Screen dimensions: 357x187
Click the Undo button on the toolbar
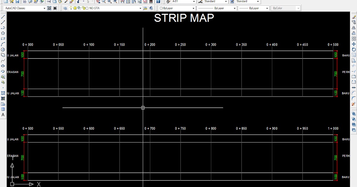78,2
